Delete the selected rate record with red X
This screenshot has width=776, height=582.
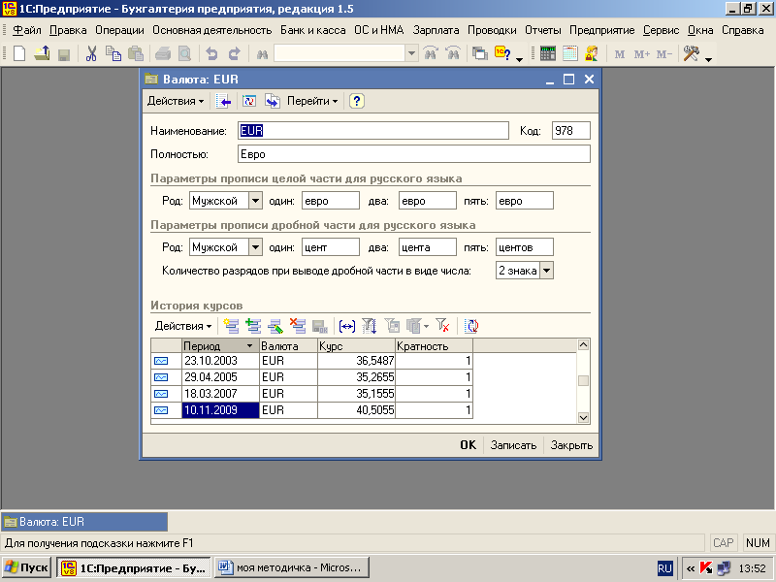[x=298, y=326]
